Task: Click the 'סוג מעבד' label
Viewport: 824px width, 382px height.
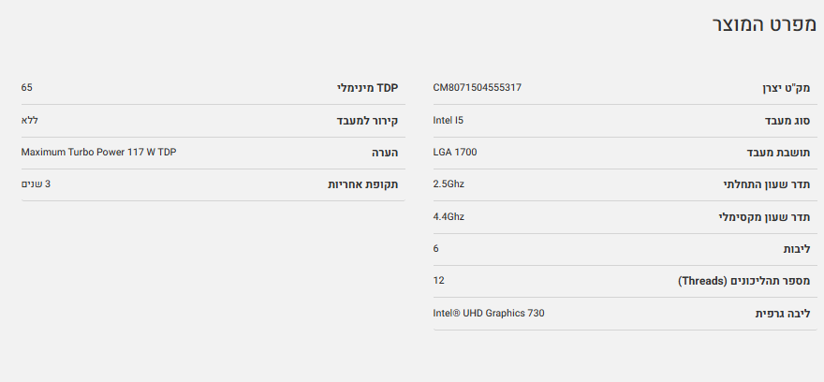Action: click(x=787, y=121)
